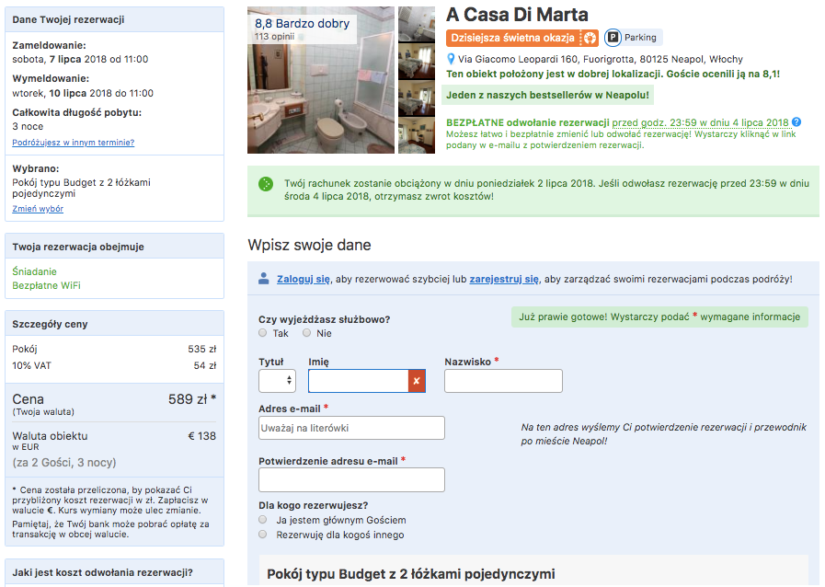Screen dimensions: 825x587
Task: Click the Parking badge icon
Action: point(613,38)
